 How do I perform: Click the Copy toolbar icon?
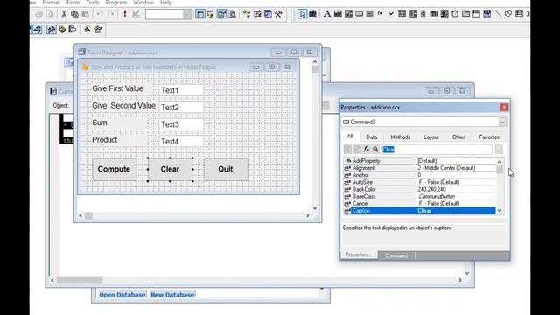74,14
